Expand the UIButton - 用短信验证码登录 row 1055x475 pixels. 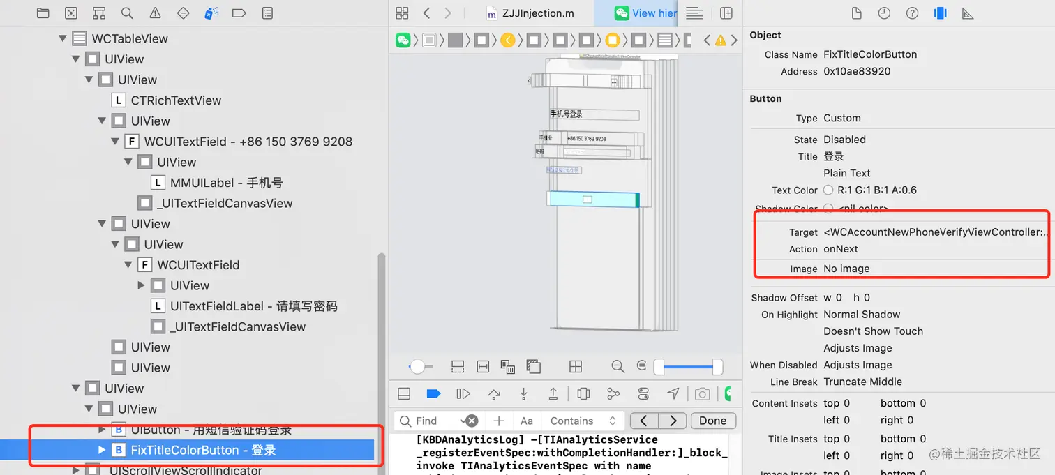pyautogui.click(x=102, y=430)
